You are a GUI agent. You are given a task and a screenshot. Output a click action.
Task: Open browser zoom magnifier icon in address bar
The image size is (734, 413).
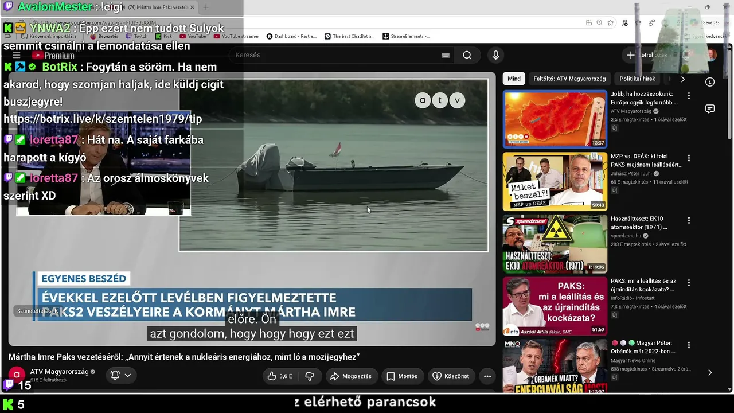click(x=600, y=23)
